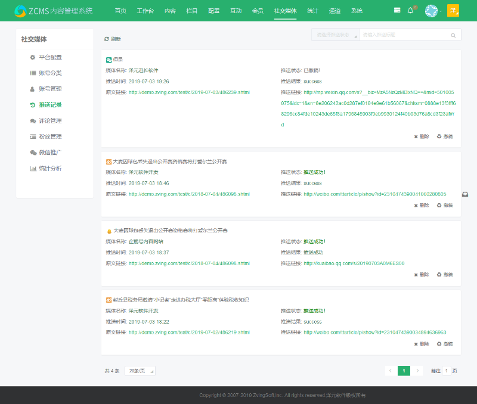477x404 pixels.
Task: Click the Weibo icon on second record
Action: point(109,161)
